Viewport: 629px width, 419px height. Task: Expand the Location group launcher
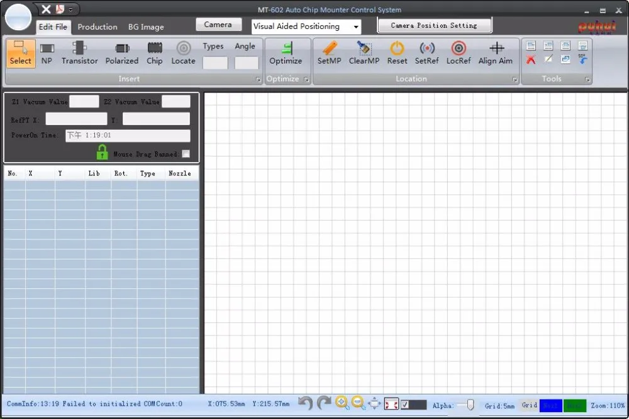point(515,79)
